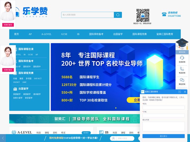Click the SAT/ACT link

point(38,78)
